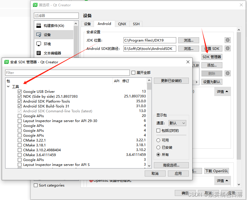
Task: Click the globe icon next to 删除 button
Action: tap(227, 73)
